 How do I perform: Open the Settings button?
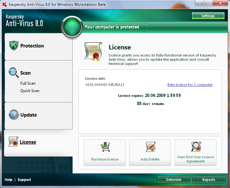208,16
